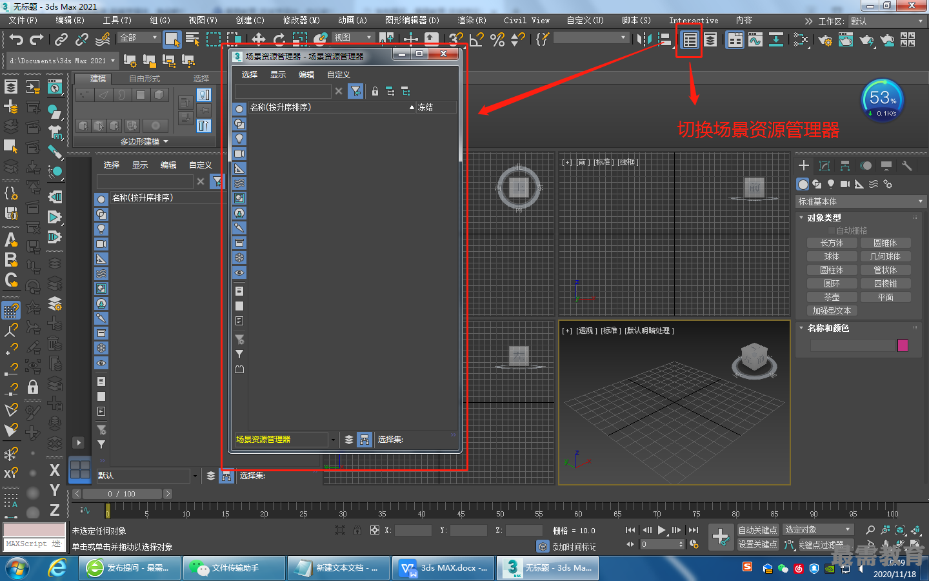Open the 标准基本体 primitive type dropdown
Viewport: 929px width, 581px height.
click(861, 202)
